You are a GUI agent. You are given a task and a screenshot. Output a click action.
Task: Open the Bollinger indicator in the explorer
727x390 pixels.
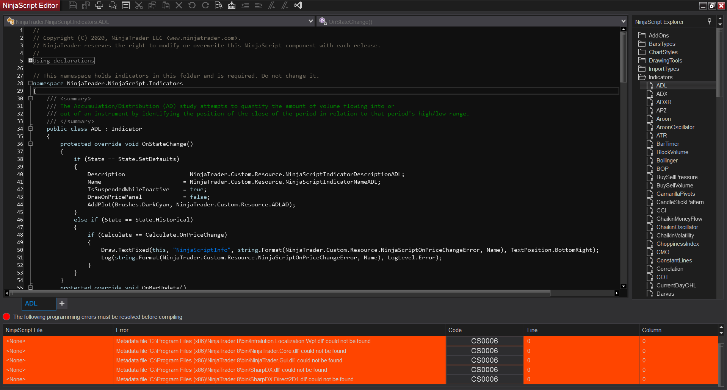click(667, 161)
